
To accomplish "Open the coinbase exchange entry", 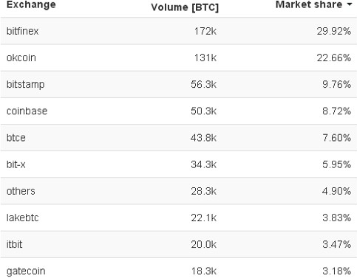I will pyautogui.click(x=27, y=111).
